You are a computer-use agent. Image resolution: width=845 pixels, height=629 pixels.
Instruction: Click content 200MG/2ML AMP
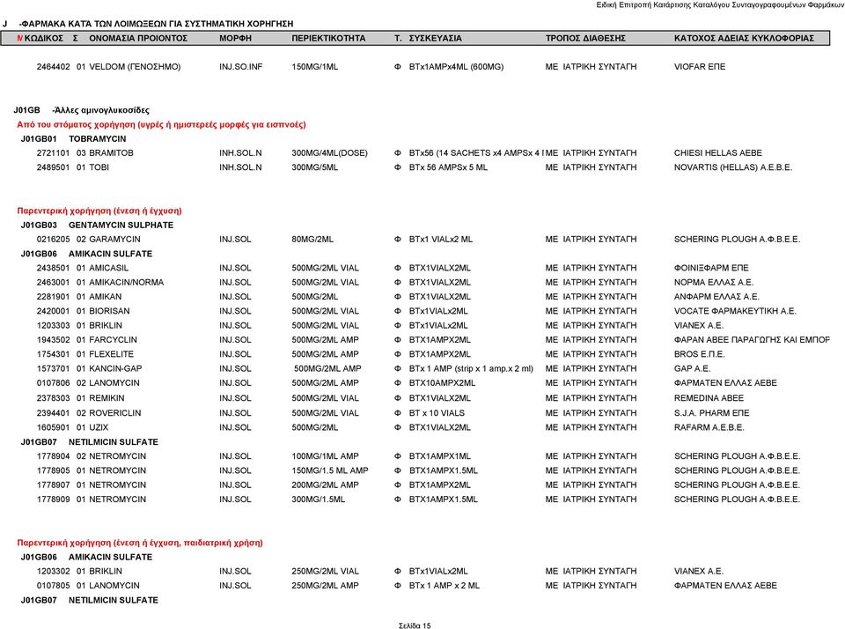coord(325,485)
